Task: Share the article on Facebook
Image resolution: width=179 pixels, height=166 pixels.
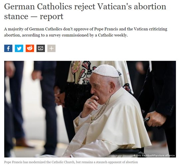Action: pos(8,48)
